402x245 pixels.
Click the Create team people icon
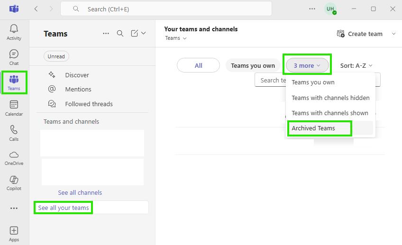340,34
